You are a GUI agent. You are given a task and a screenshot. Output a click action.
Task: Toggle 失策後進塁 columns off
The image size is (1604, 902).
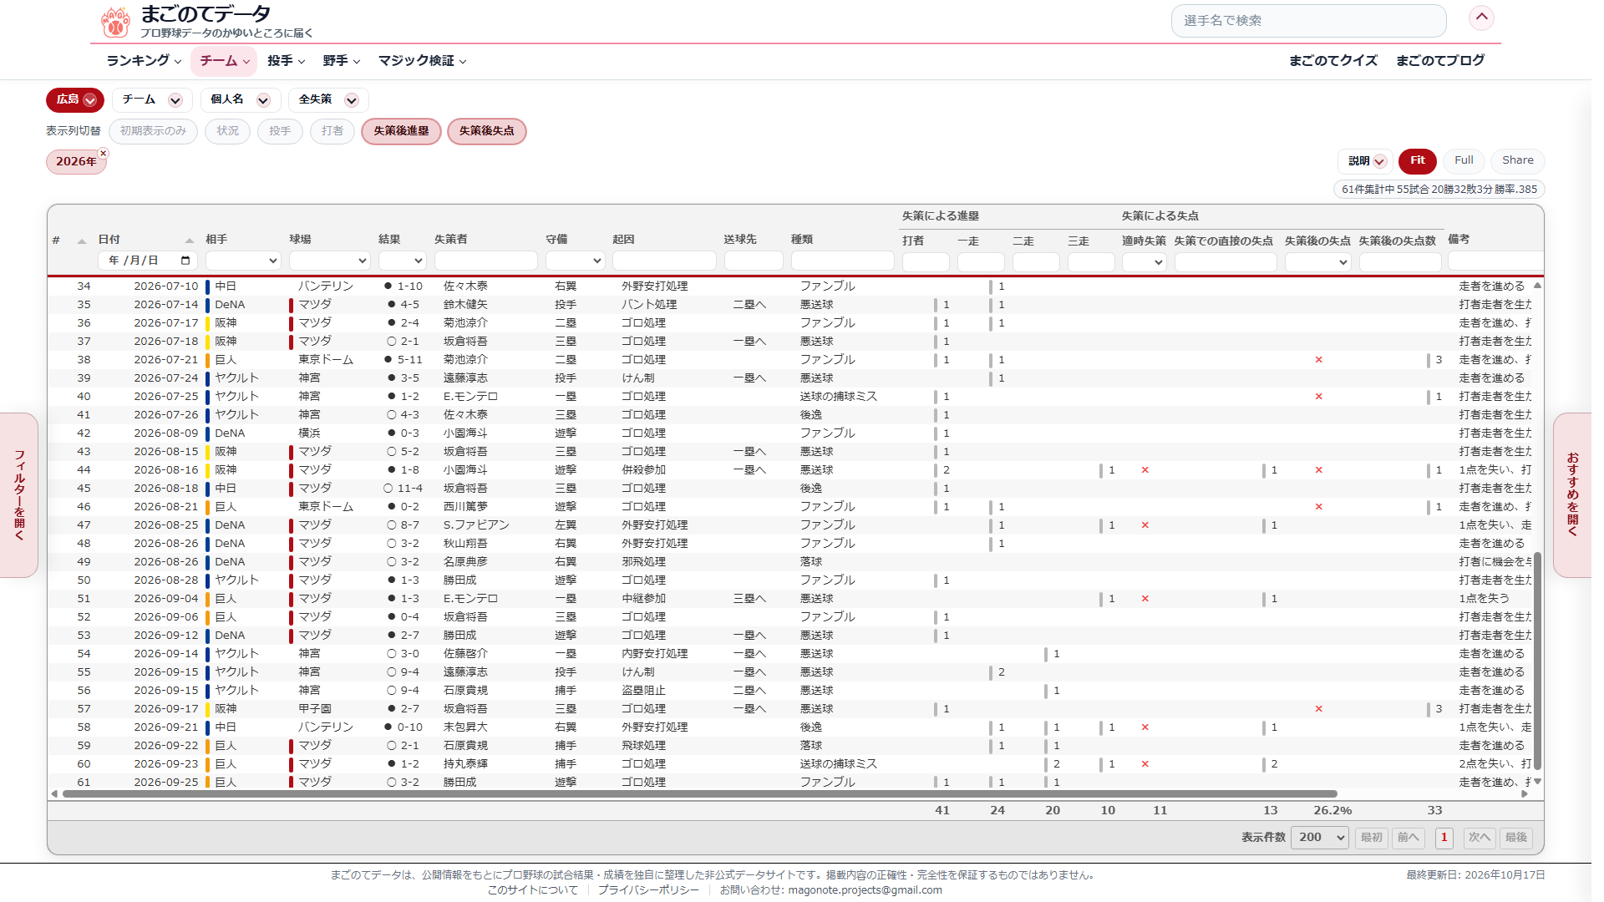click(x=401, y=131)
